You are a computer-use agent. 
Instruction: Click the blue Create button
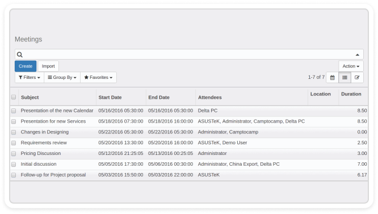pyautogui.click(x=26, y=66)
